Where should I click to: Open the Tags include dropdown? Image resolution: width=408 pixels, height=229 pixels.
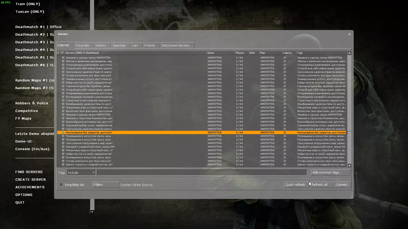coord(81,173)
